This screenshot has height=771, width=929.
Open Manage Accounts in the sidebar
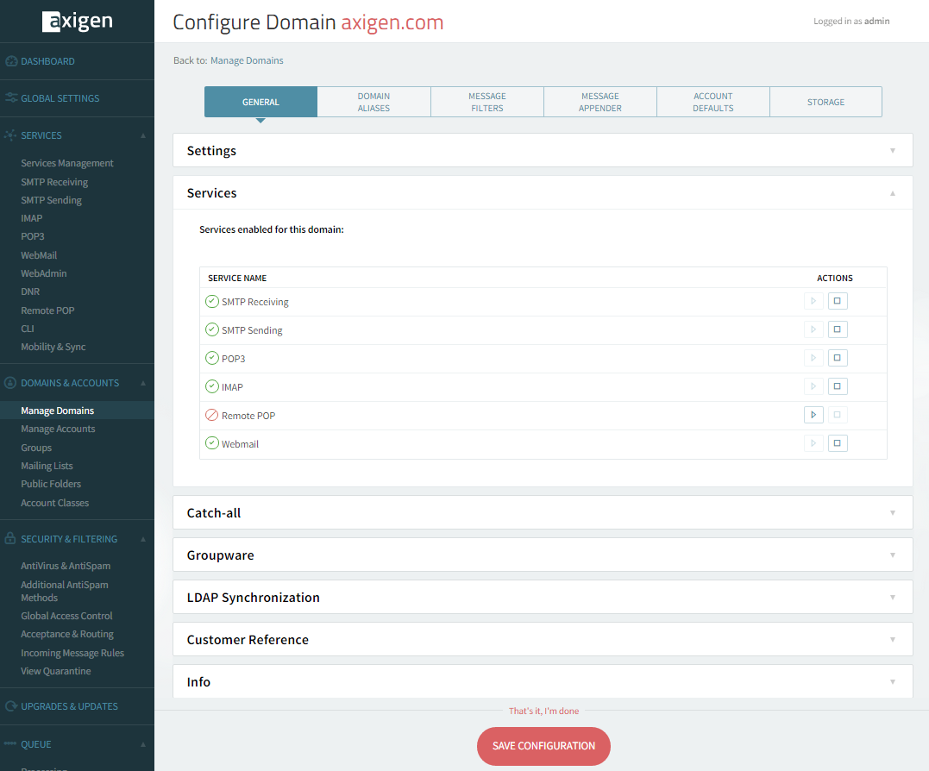click(58, 429)
